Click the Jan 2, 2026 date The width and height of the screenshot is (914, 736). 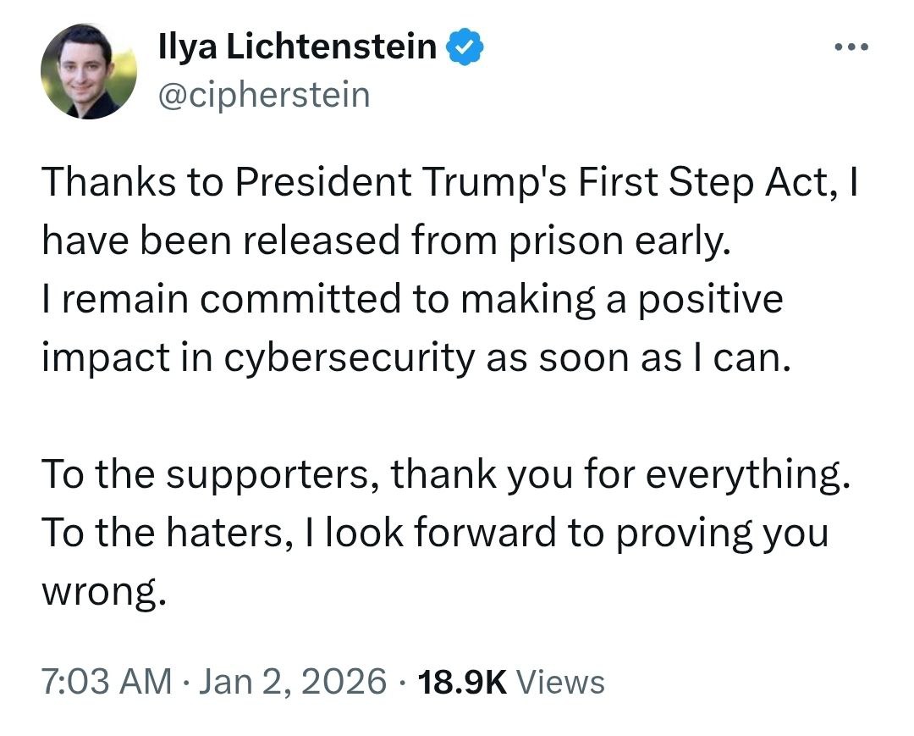click(x=293, y=681)
